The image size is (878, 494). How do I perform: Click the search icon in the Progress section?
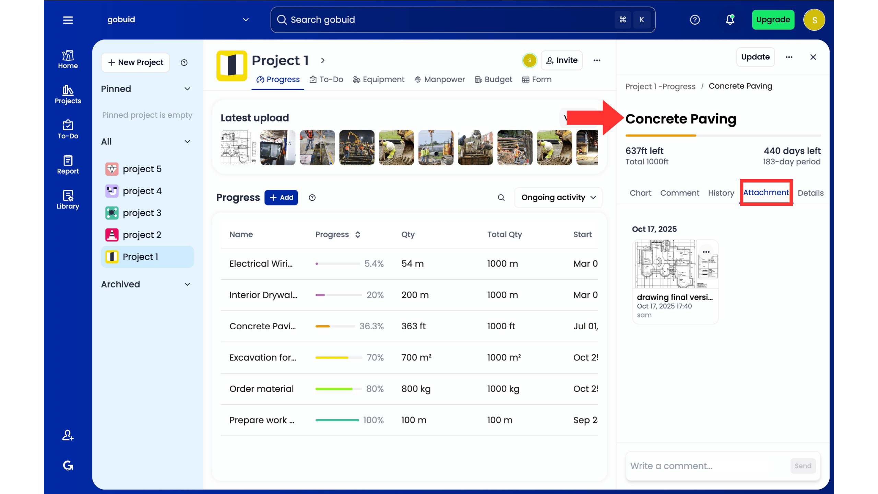[x=501, y=198]
